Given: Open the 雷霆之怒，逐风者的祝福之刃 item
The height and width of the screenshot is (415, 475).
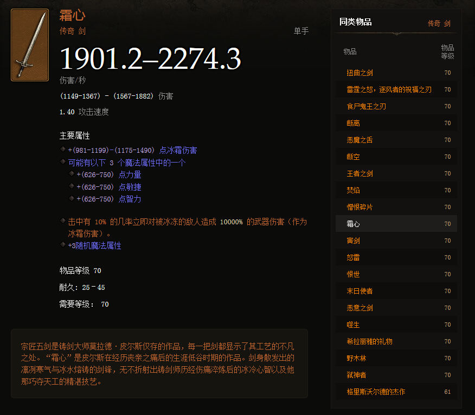Looking at the screenshot, I should pos(389,89).
